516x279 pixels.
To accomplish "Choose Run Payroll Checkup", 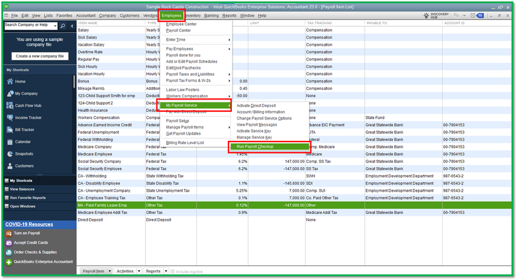I will pos(269,146).
